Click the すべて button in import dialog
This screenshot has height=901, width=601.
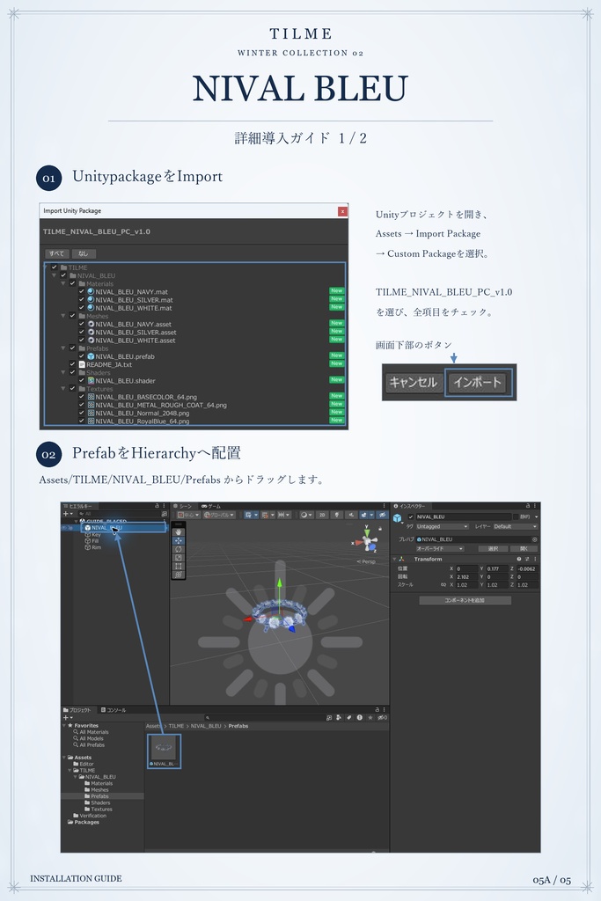click(x=57, y=253)
